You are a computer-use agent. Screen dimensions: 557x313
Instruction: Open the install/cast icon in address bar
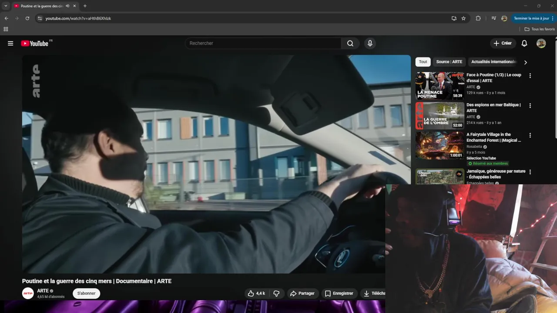pos(454,18)
